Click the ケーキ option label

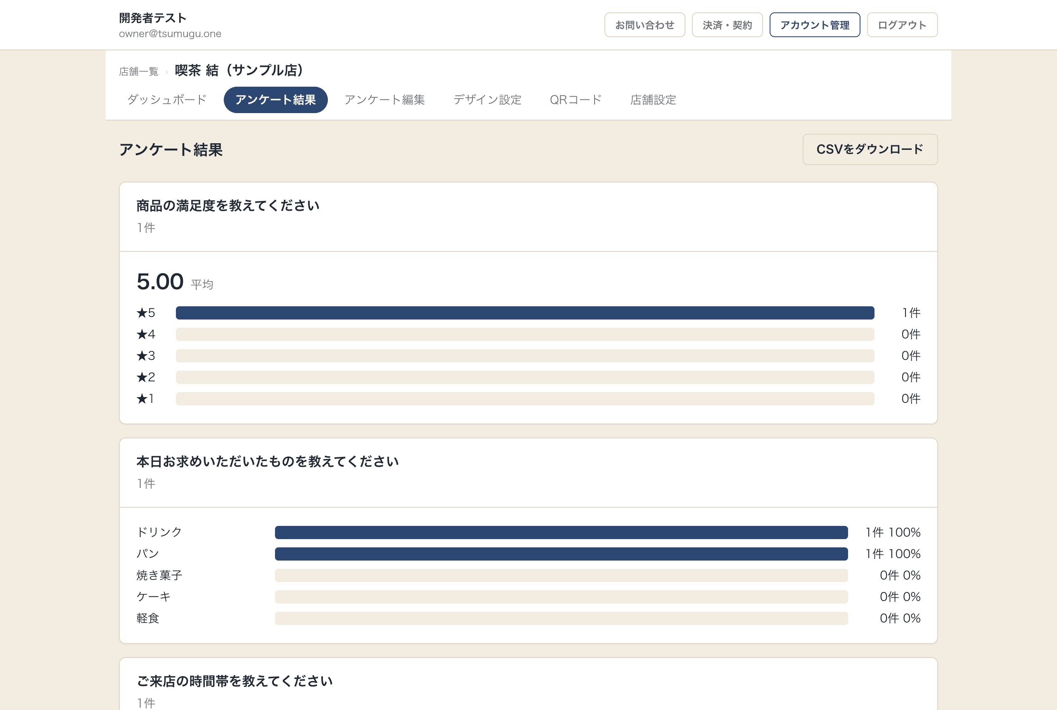[x=154, y=597]
